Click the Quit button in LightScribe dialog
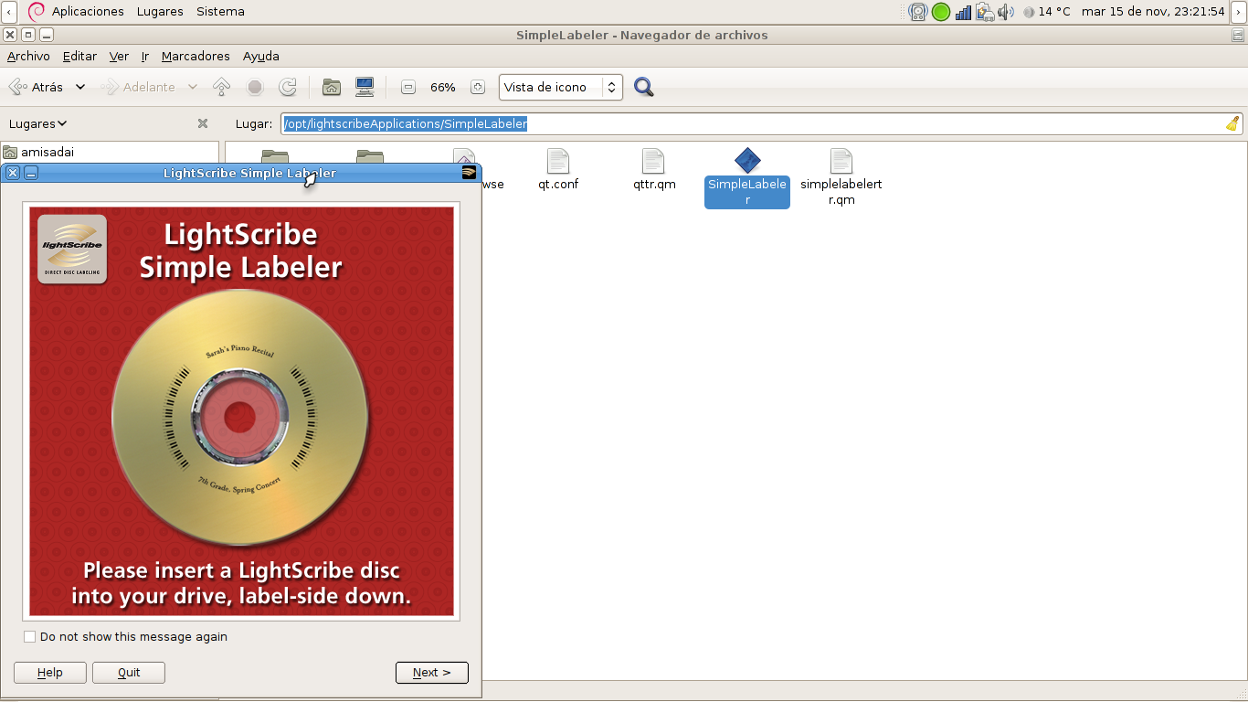Image resolution: width=1248 pixels, height=702 pixels. [129, 673]
